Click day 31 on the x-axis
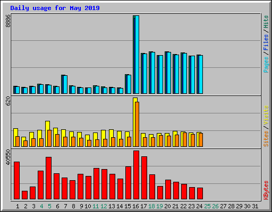The height and width of the screenshot is (212, 272). click(255, 206)
